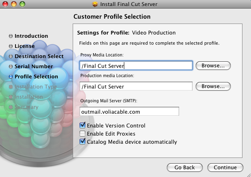Click the dimmed Installation step
This screenshot has width=251, height=177.
[29, 97]
